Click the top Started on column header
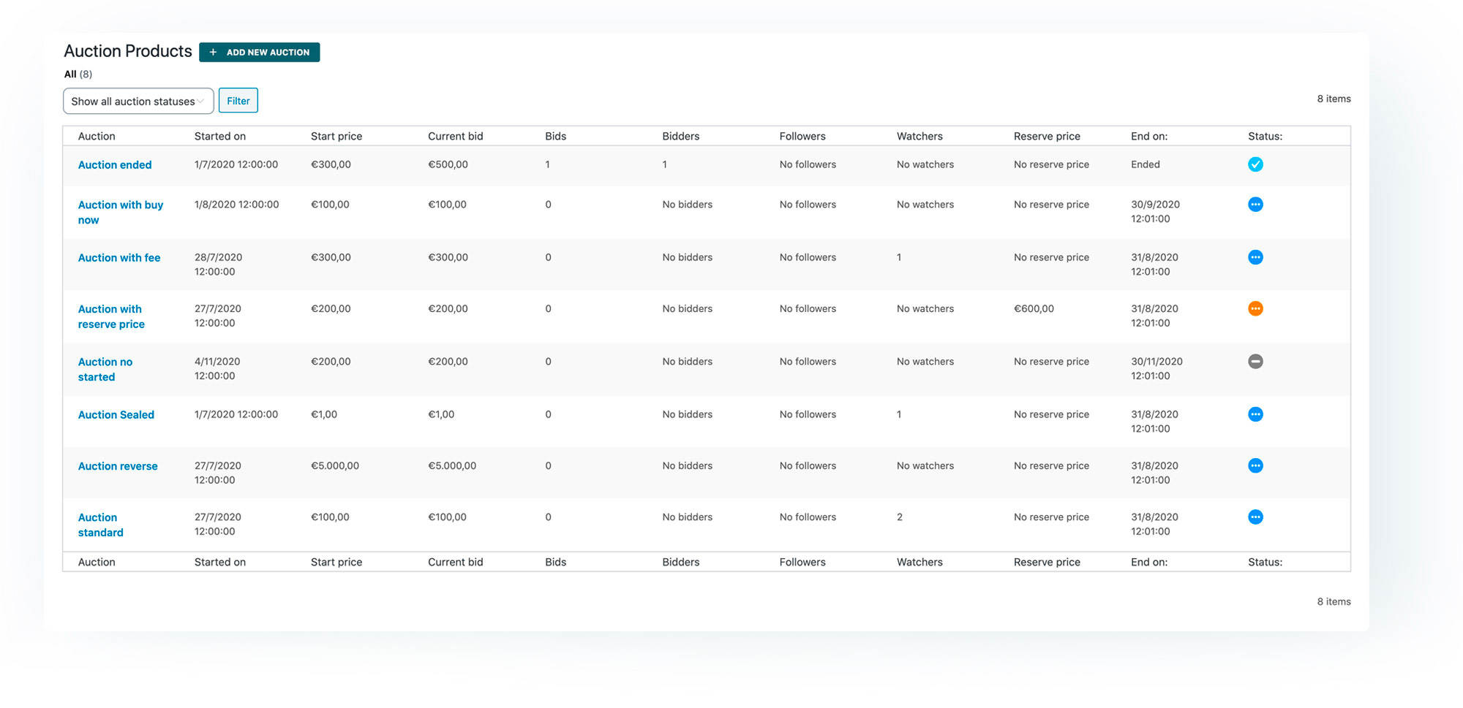 coord(220,136)
